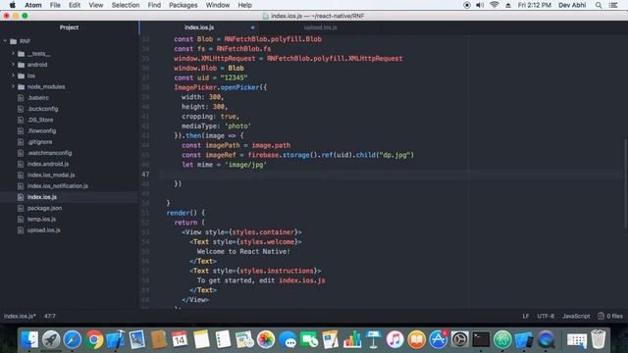Click the UTF-8 encoding selector
628x353 pixels.
(546, 316)
